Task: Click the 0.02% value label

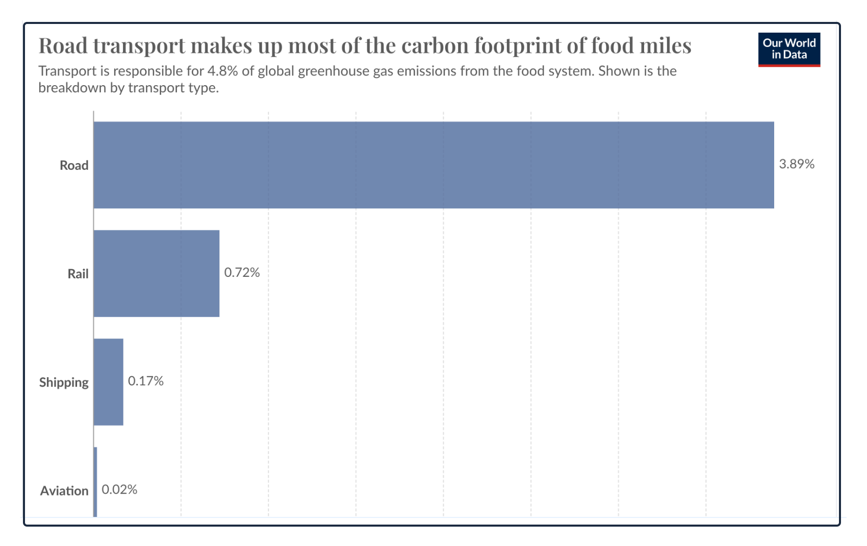Action: click(x=119, y=489)
